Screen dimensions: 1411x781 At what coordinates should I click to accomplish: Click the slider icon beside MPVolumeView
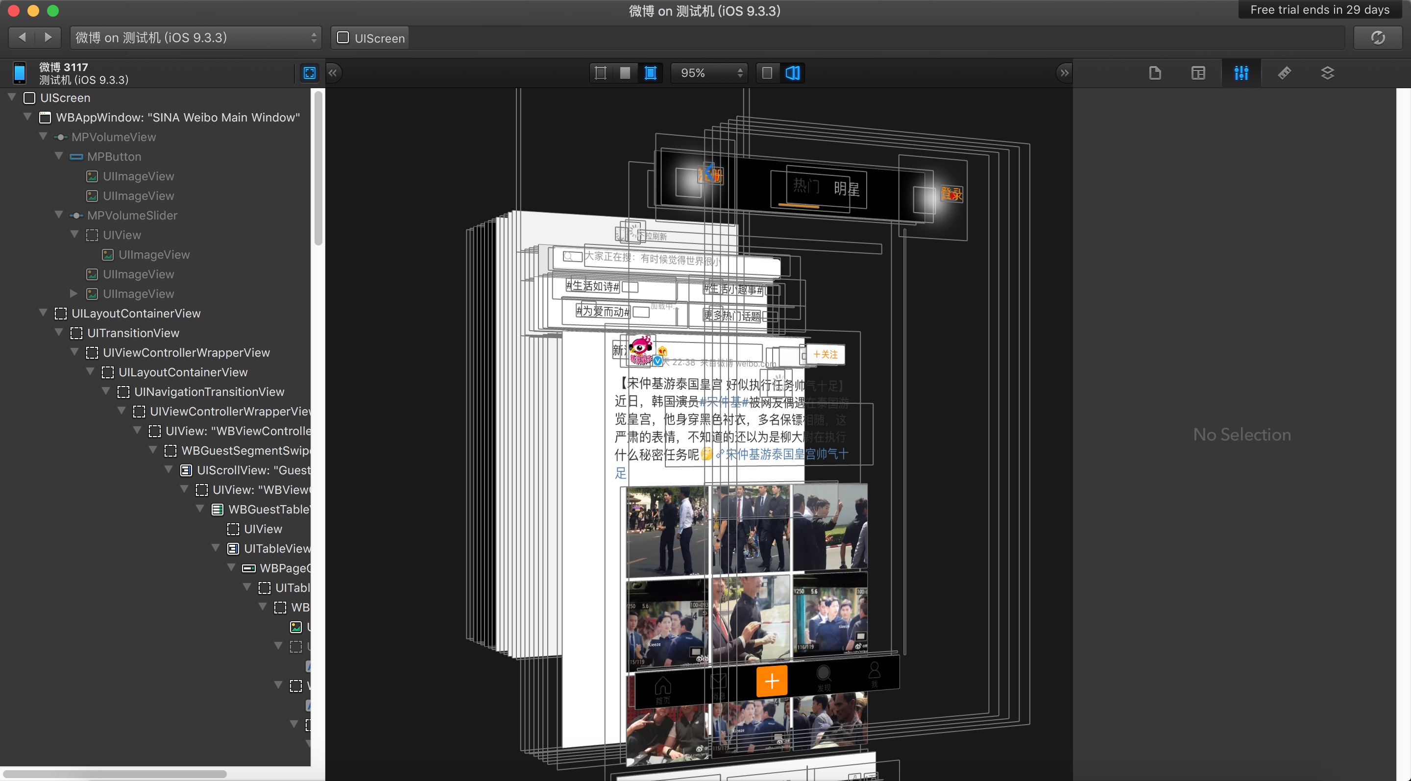coord(61,137)
